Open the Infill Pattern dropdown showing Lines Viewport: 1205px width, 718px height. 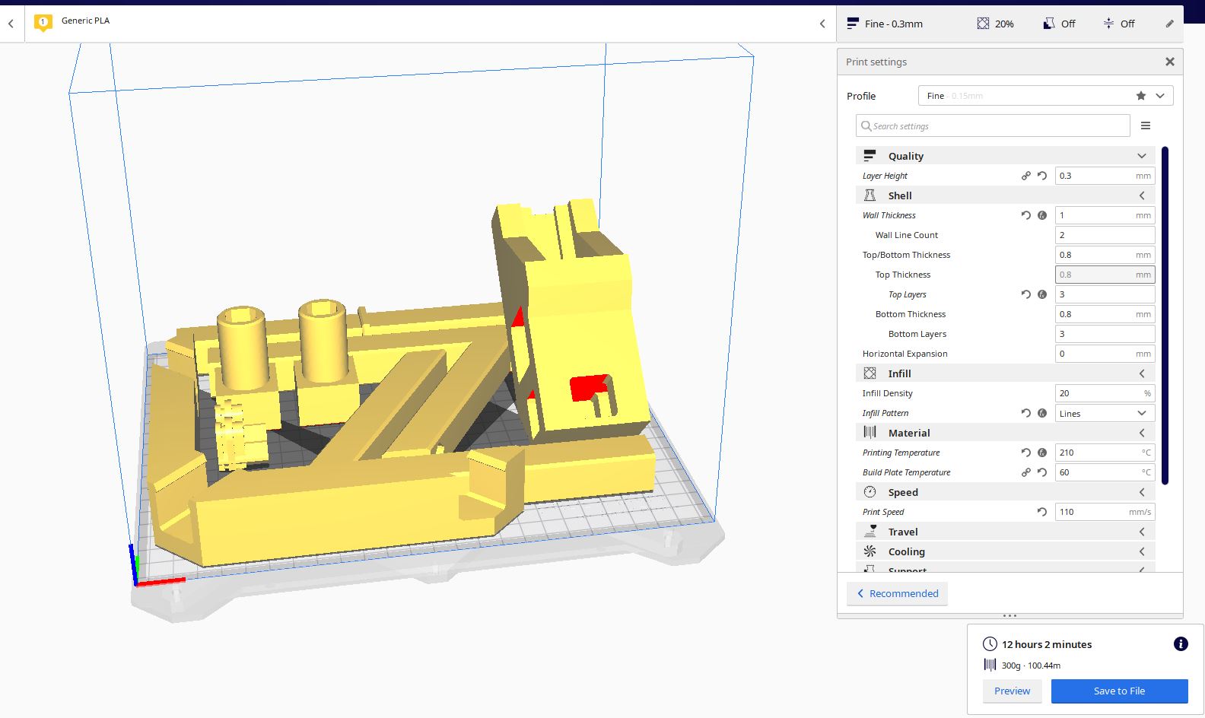point(1105,413)
